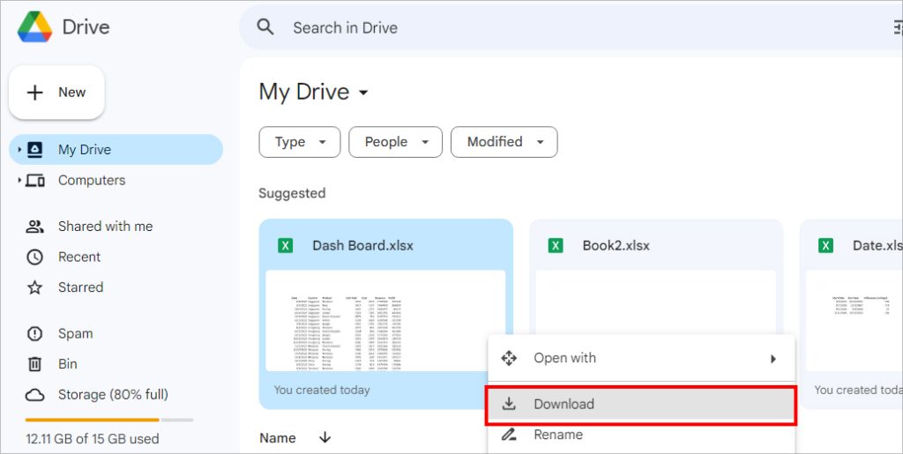Open Storage (80% full)
The image size is (903, 454).
click(113, 395)
